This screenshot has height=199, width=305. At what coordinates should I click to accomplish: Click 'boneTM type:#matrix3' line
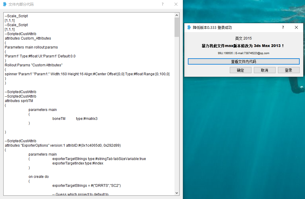coord(75,119)
